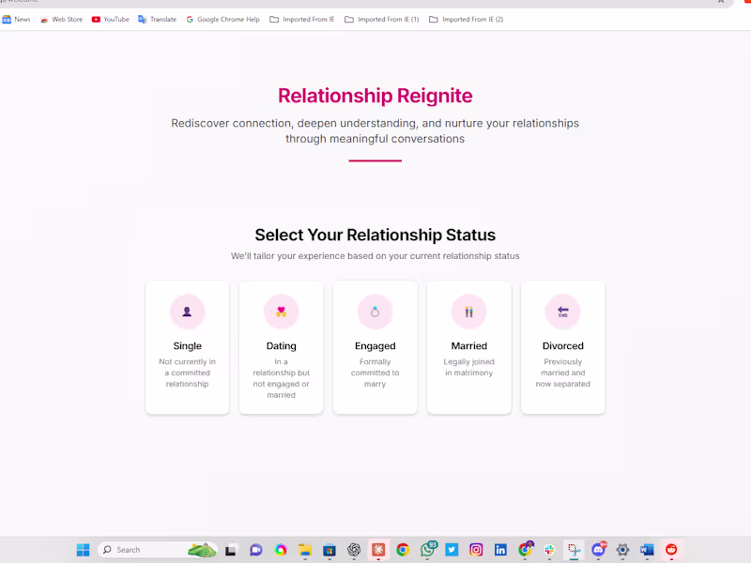Open Twitter from the taskbar
This screenshot has height=563, width=751.
coord(452,550)
